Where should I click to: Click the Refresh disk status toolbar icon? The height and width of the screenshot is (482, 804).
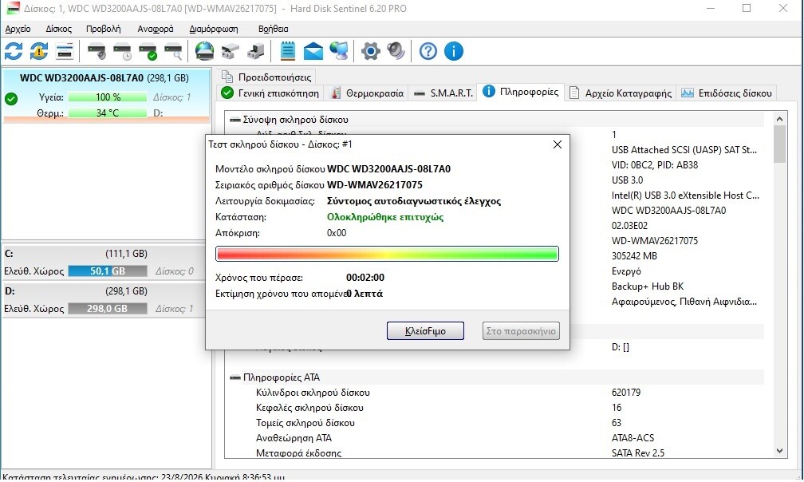(14, 51)
